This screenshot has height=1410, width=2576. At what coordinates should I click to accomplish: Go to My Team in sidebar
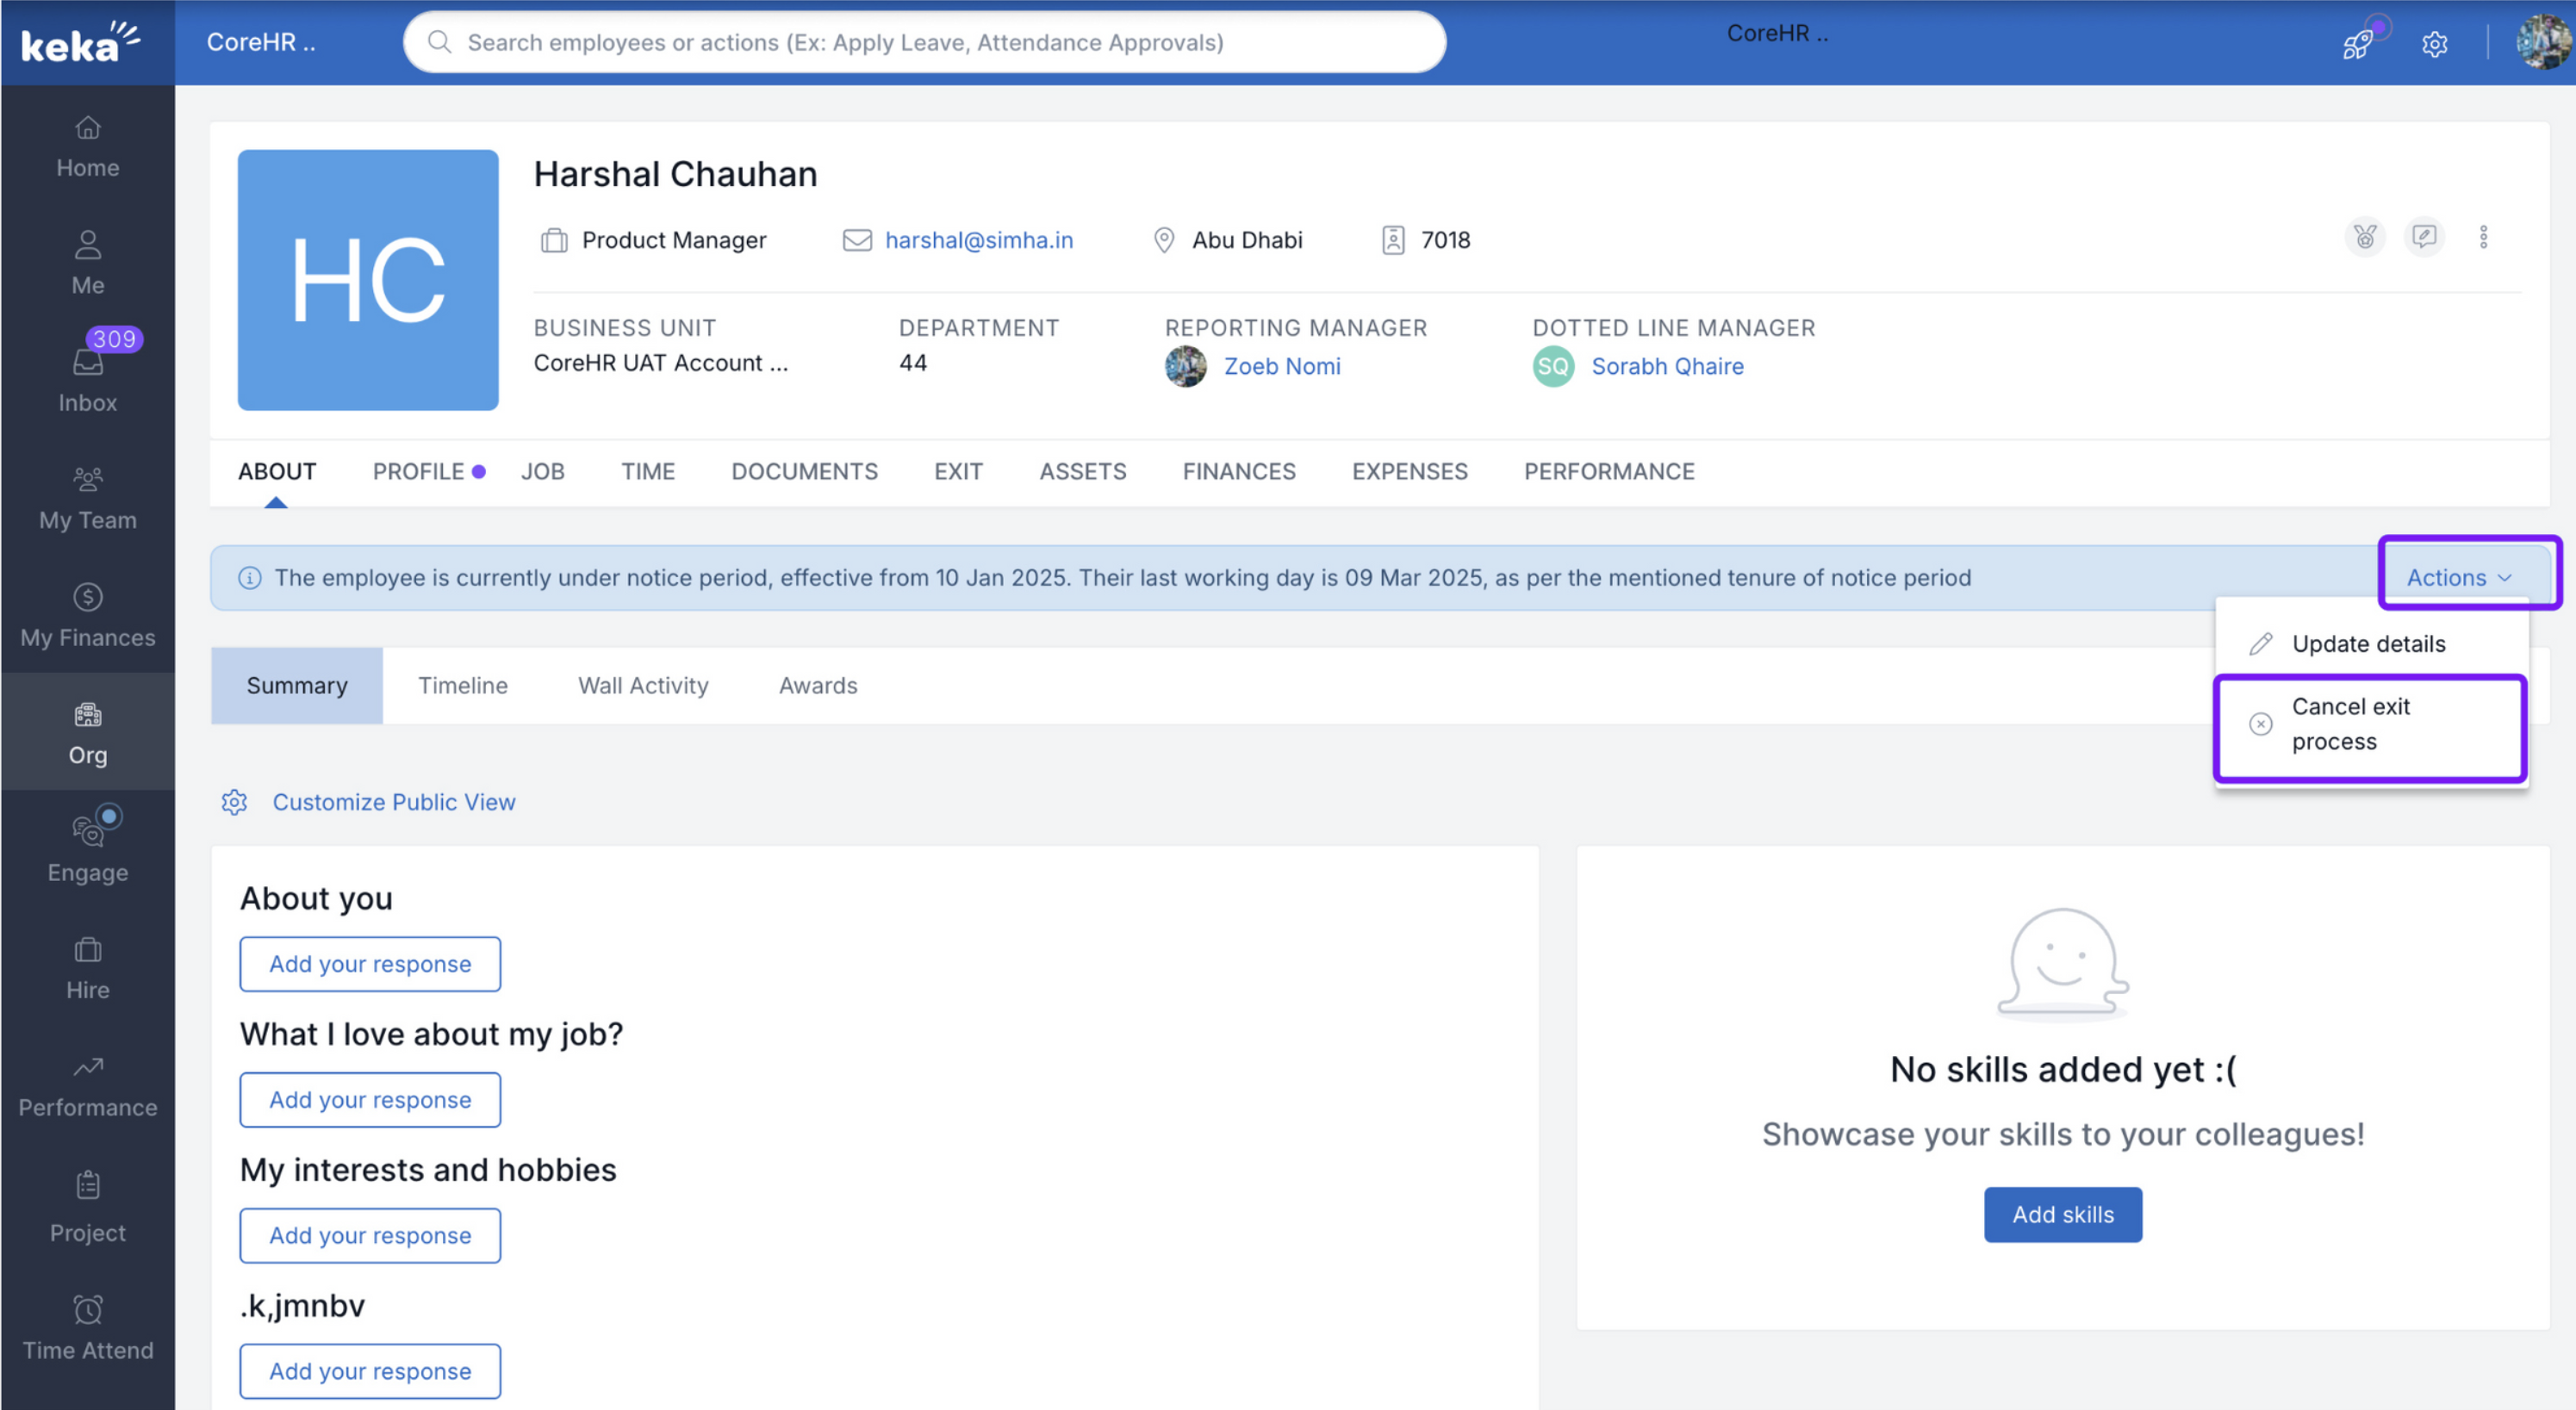[88, 498]
